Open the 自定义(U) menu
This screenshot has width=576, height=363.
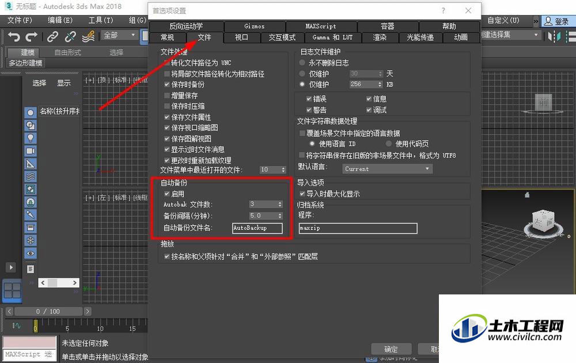[503, 21]
